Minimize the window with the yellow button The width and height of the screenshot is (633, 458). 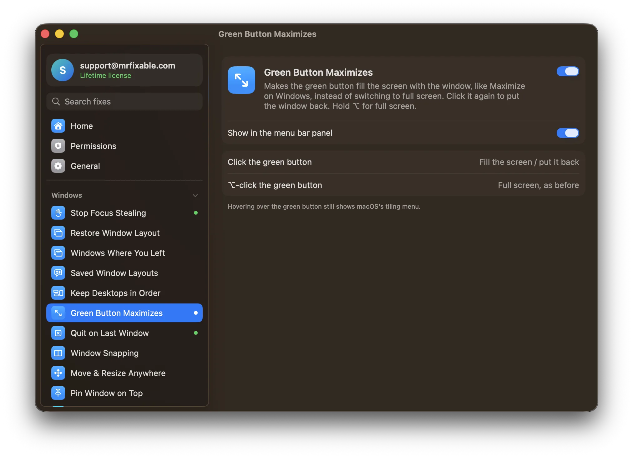pos(59,34)
